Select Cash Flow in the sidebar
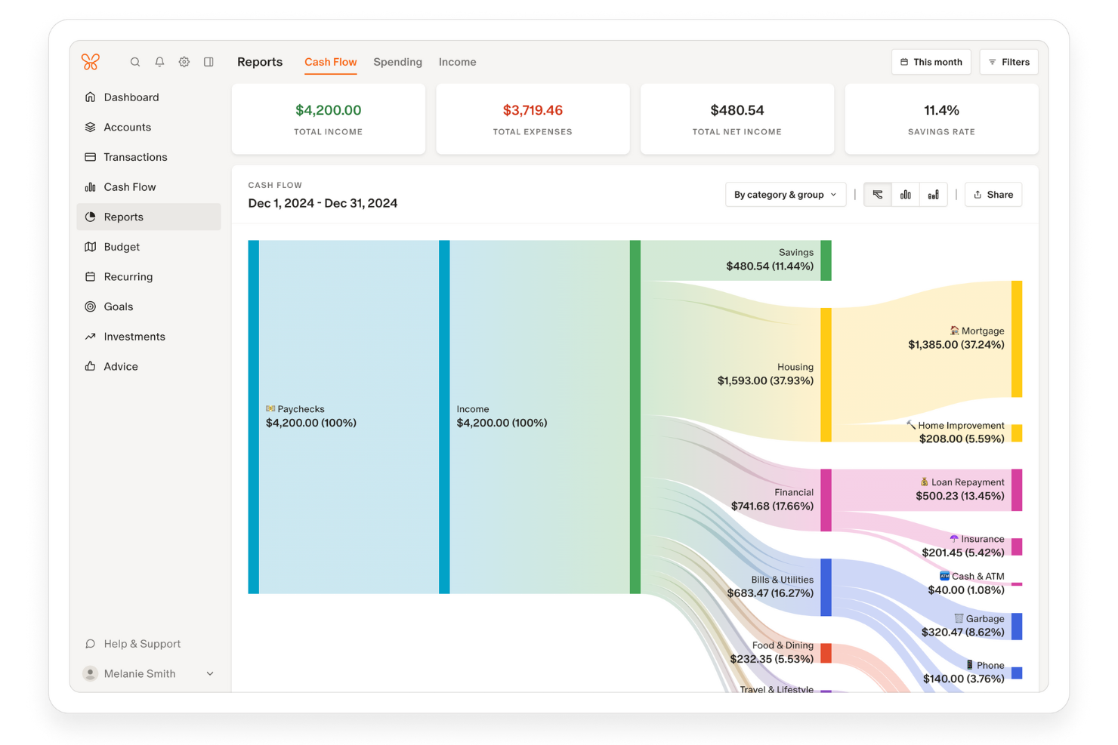1118x745 pixels. coord(129,186)
